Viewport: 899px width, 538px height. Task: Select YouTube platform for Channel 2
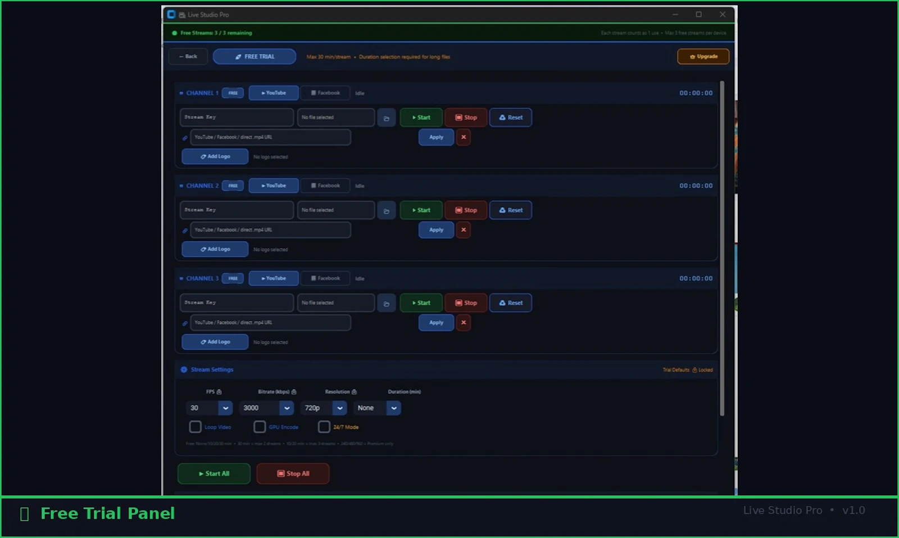pyautogui.click(x=274, y=186)
